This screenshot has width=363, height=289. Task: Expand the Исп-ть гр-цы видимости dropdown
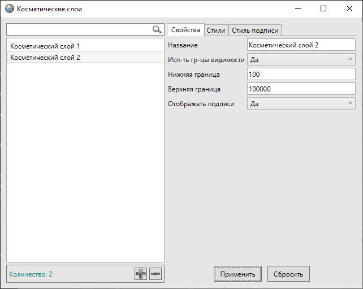pyautogui.click(x=301, y=59)
